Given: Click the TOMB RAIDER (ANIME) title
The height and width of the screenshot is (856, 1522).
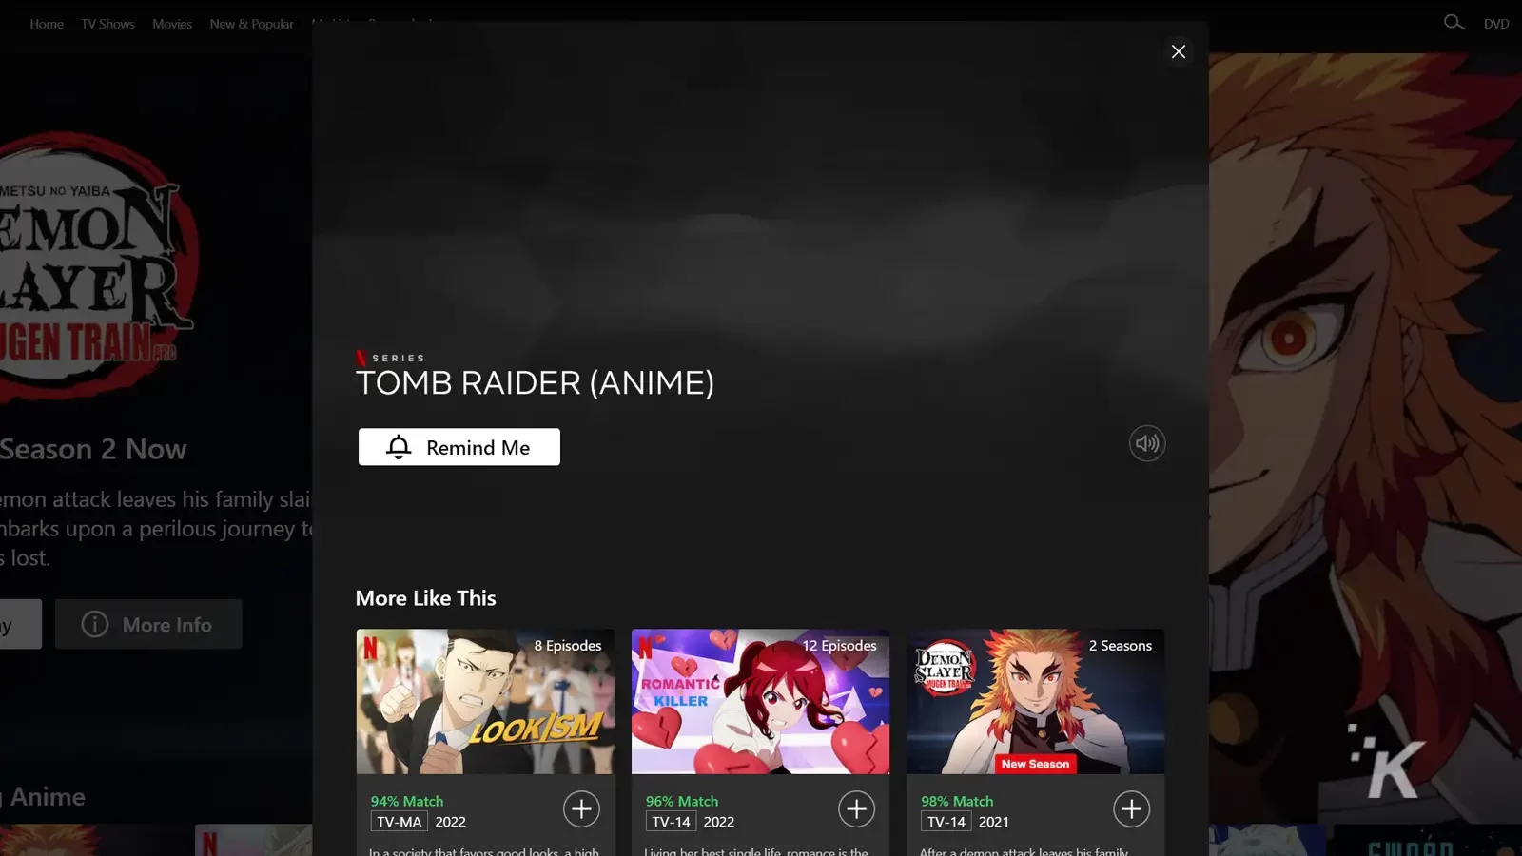Looking at the screenshot, I should coord(535,382).
